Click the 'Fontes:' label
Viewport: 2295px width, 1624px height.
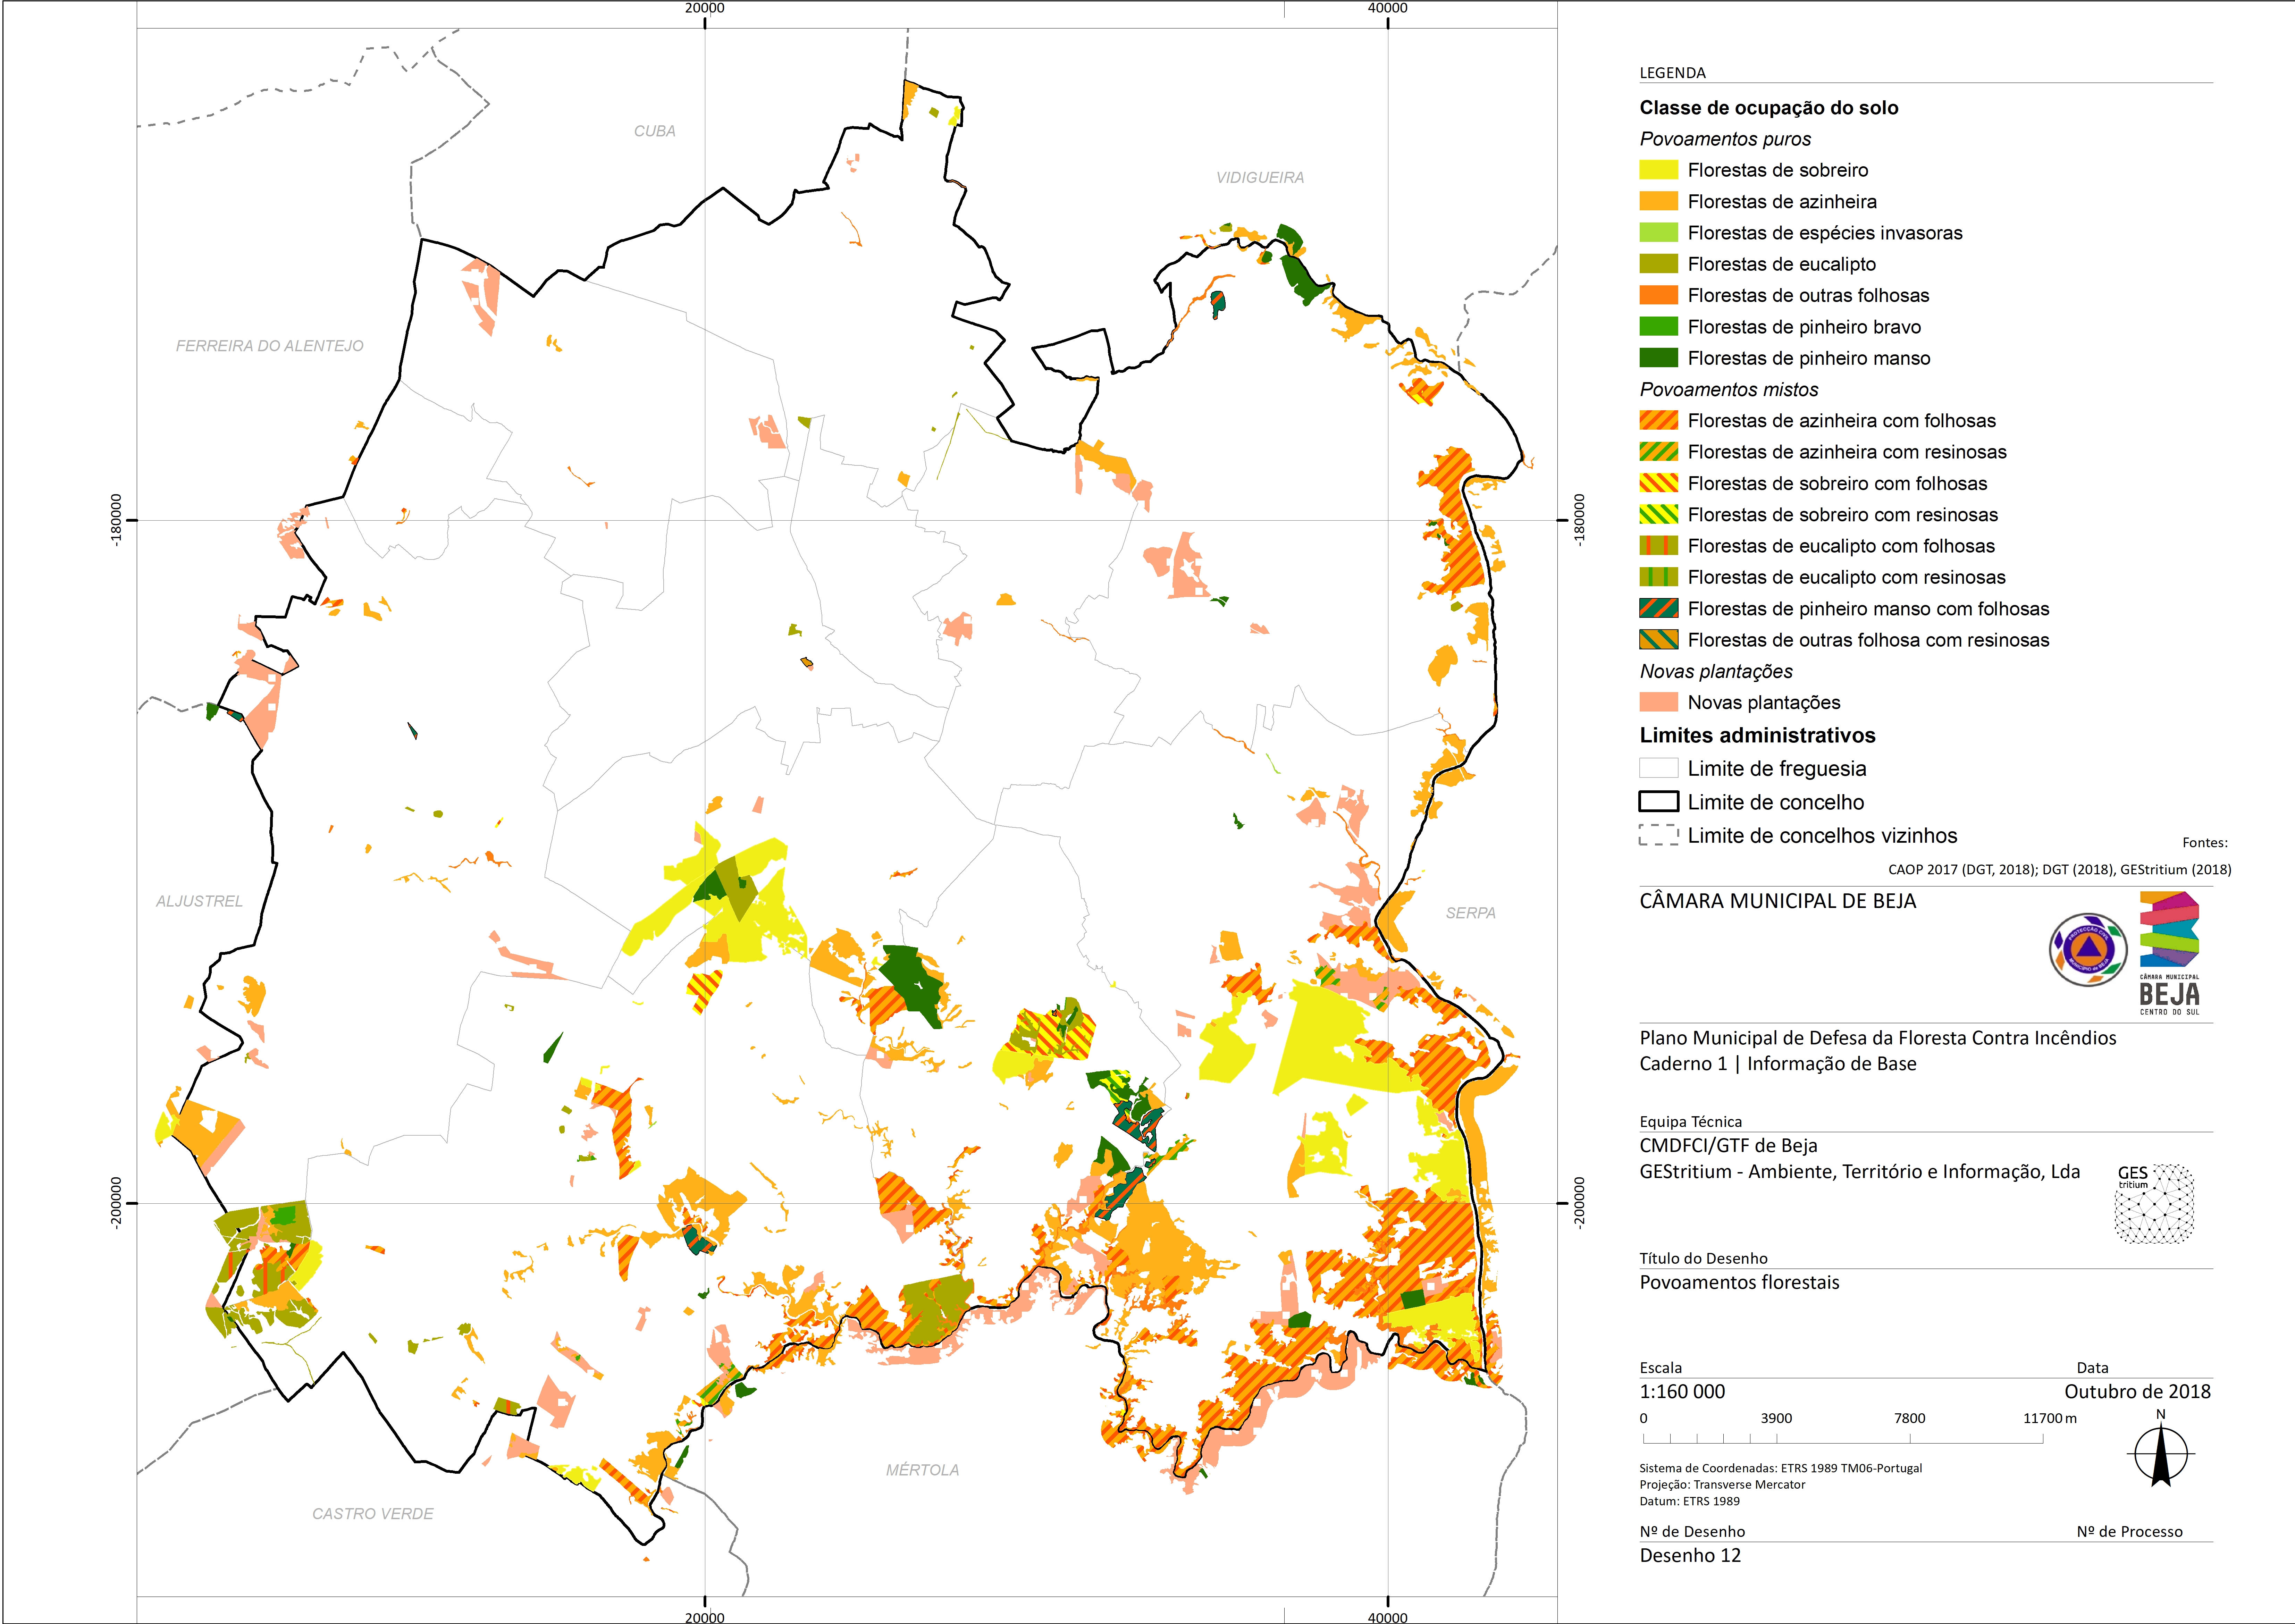click(x=2205, y=843)
